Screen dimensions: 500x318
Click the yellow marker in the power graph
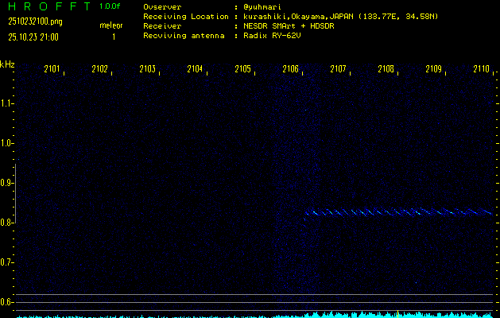point(397,313)
